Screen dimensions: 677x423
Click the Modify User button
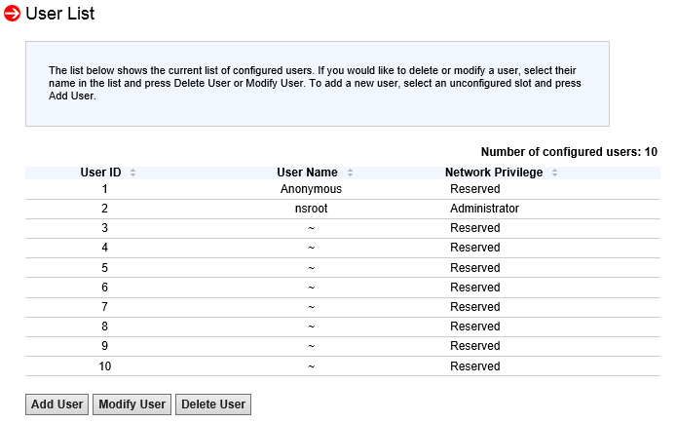pyautogui.click(x=132, y=404)
